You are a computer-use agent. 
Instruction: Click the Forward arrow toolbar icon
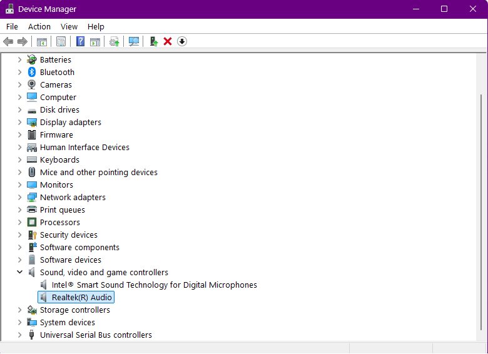pos(23,41)
